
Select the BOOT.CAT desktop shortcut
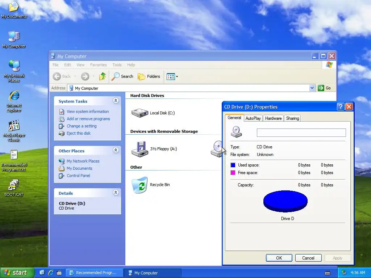(14, 188)
